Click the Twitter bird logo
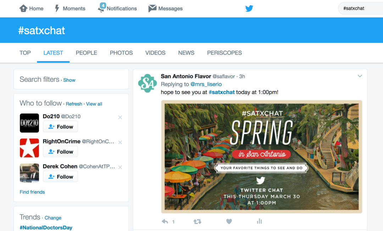This screenshot has height=231, width=383. click(x=249, y=8)
